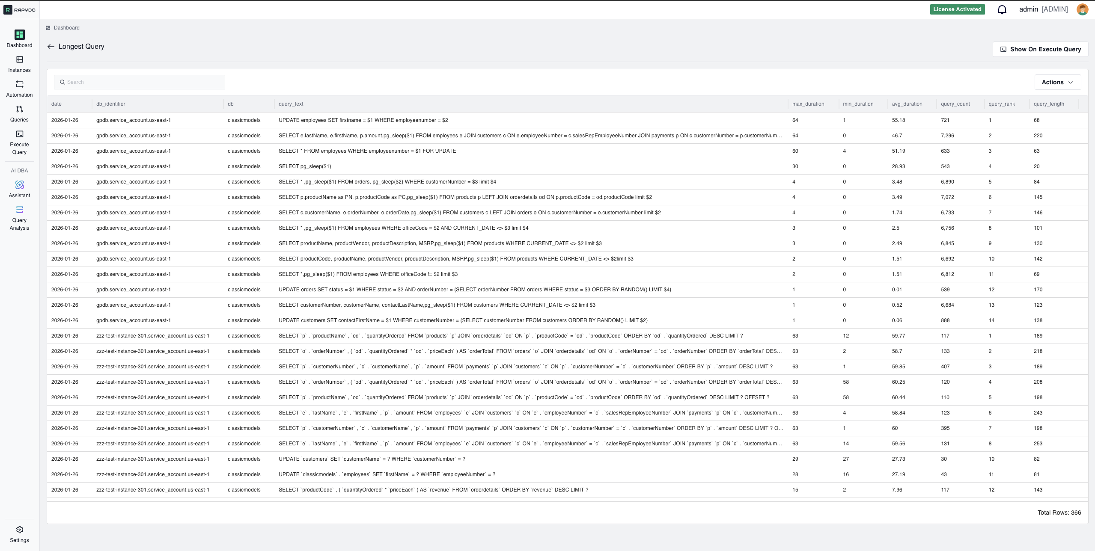Launch the AI DBA Assistant
Viewport: 1095px width, 551px height.
click(19, 188)
